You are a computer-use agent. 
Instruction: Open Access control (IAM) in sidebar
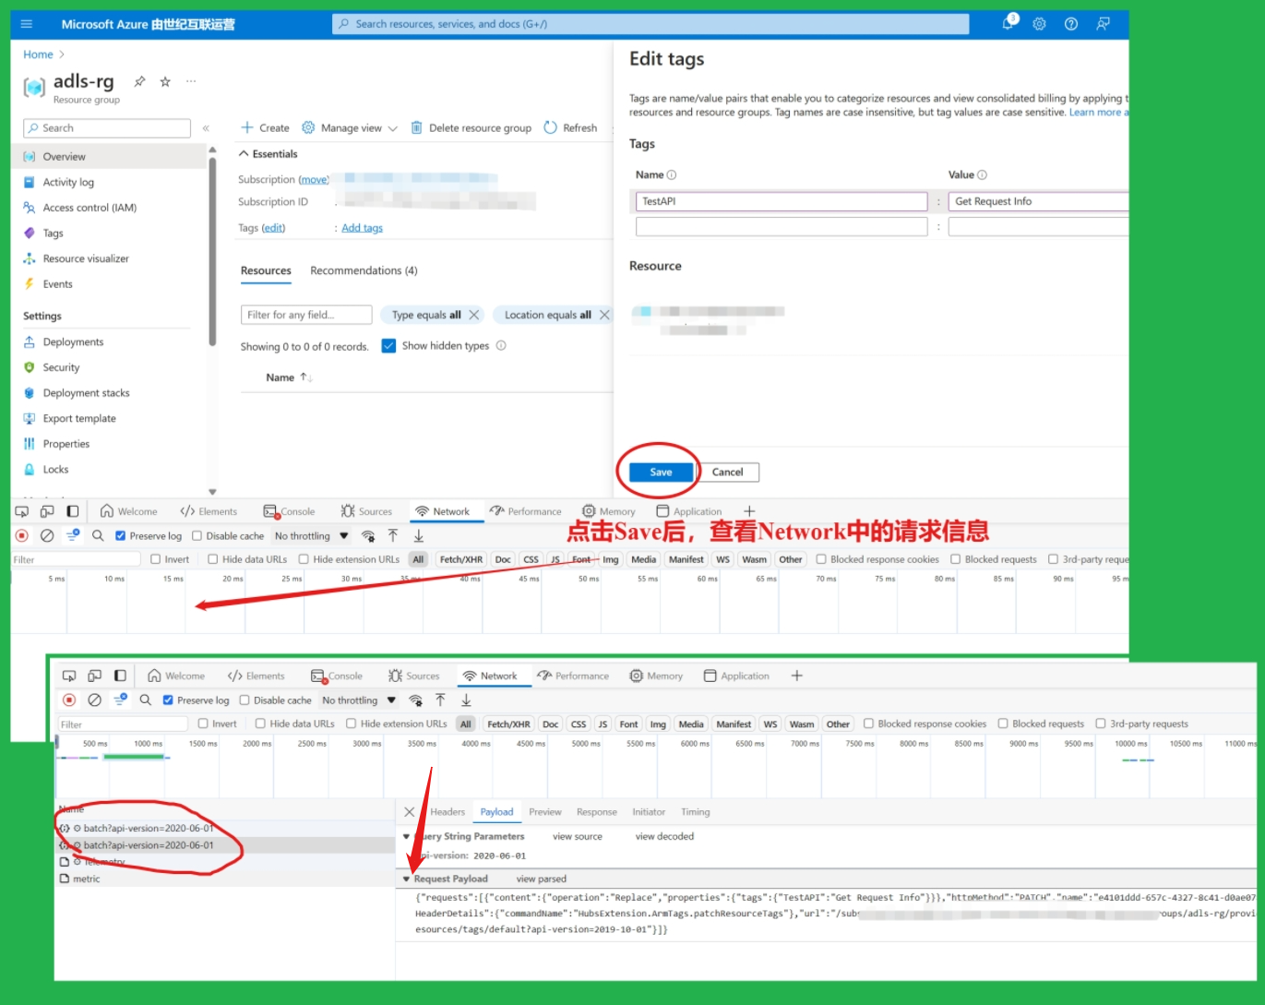[x=90, y=208]
